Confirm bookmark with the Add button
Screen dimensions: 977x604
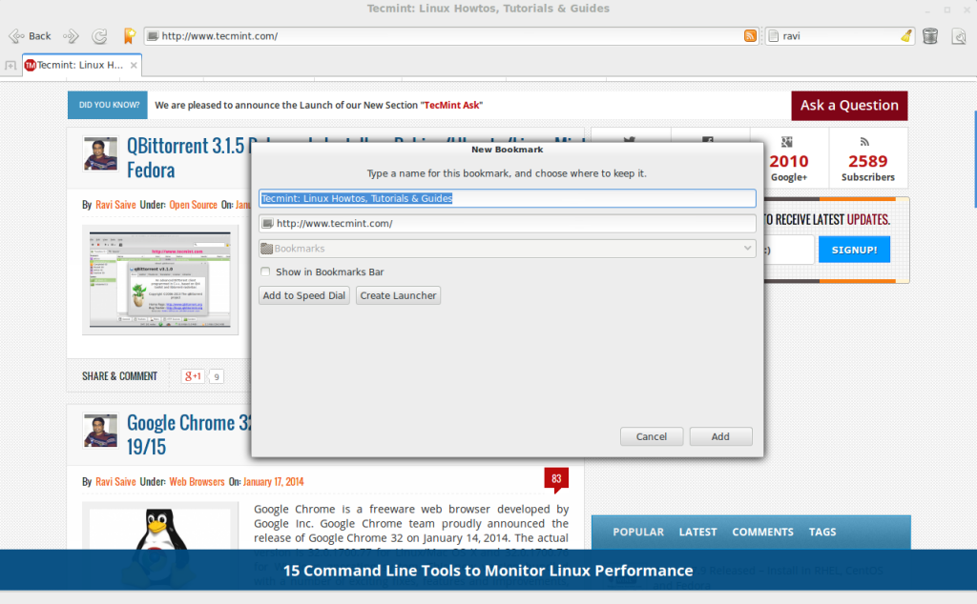(x=721, y=436)
